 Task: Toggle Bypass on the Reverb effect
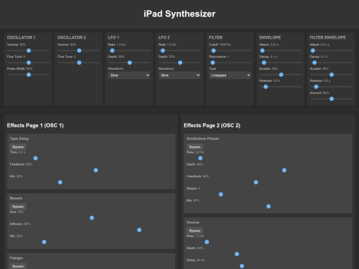[x=18, y=207]
